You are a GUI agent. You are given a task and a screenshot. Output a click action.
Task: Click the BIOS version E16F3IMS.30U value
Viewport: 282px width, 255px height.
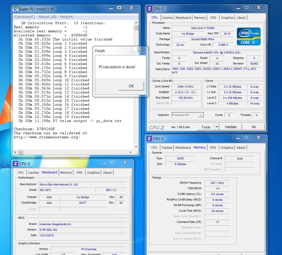point(83,230)
